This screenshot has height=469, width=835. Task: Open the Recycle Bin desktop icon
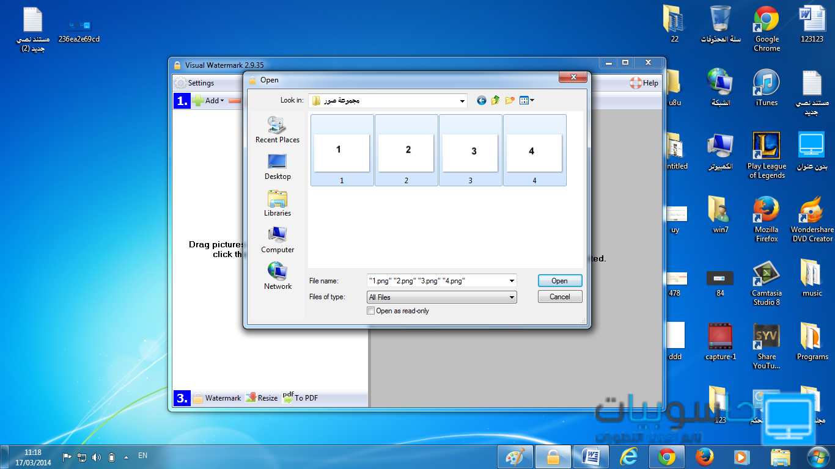(x=721, y=24)
